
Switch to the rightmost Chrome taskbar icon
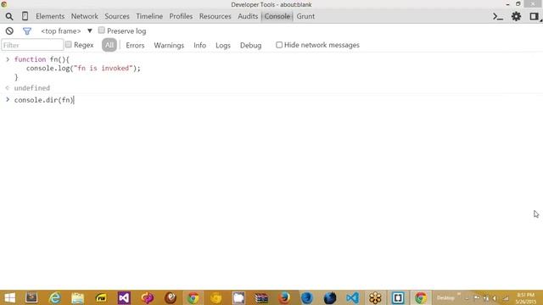[421, 297]
